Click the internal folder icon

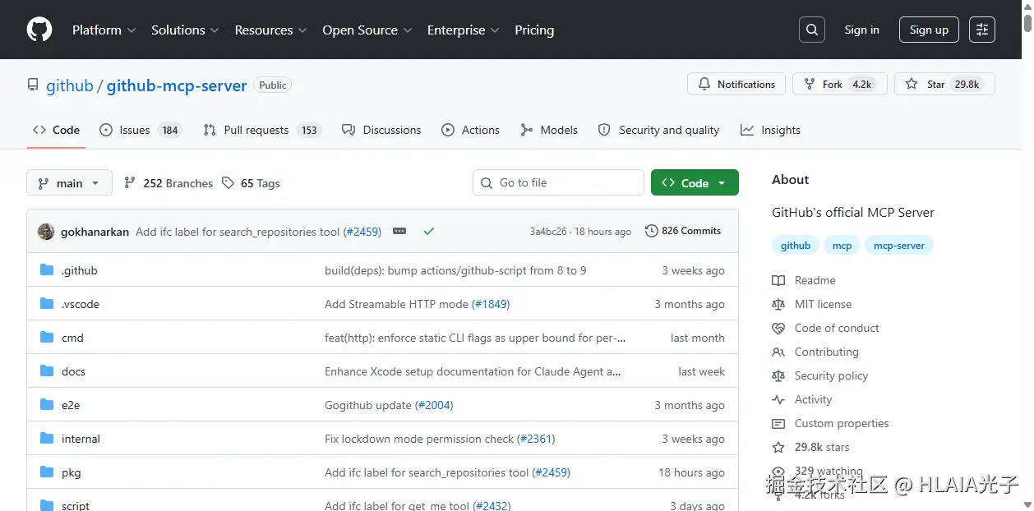point(47,439)
